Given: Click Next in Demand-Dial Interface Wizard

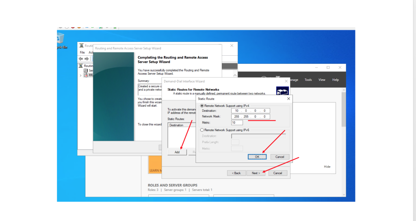Looking at the screenshot, I should (x=256, y=173).
